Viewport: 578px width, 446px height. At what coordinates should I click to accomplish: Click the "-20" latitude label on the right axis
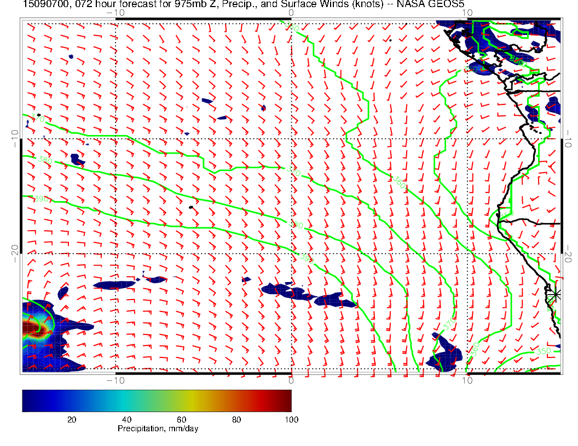click(x=568, y=254)
